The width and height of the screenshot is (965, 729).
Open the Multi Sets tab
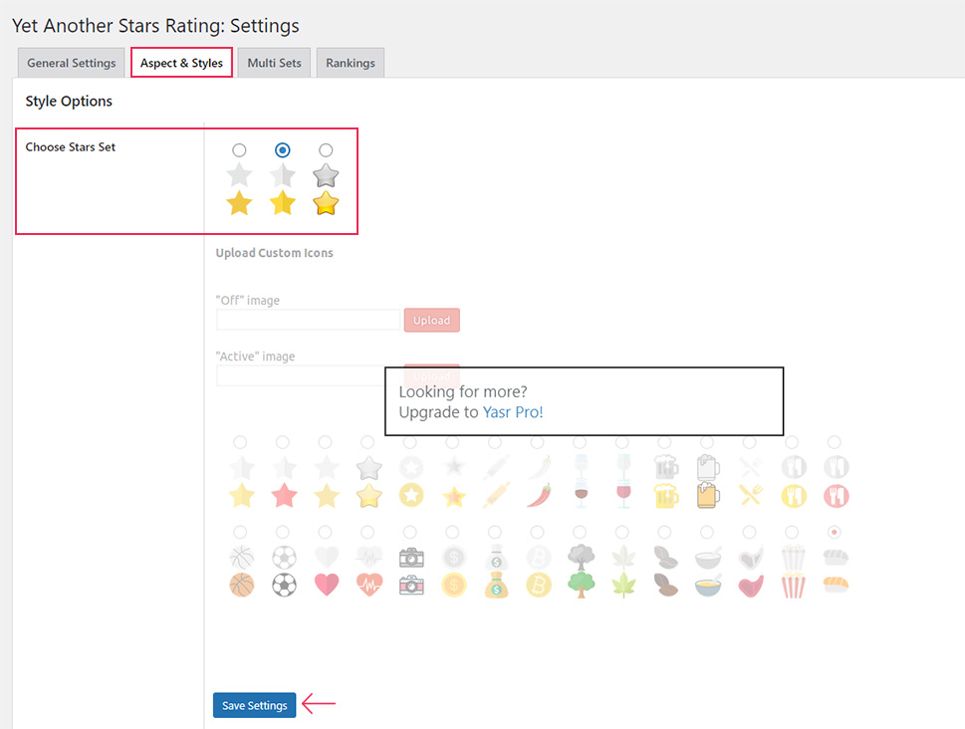[274, 63]
